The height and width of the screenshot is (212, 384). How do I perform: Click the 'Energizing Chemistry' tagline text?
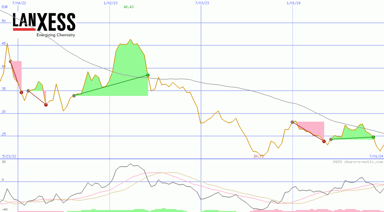pyautogui.click(x=56, y=35)
